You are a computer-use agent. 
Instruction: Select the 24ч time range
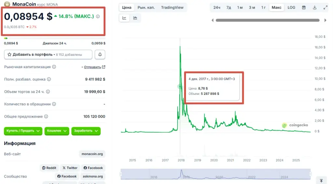(x=217, y=7)
